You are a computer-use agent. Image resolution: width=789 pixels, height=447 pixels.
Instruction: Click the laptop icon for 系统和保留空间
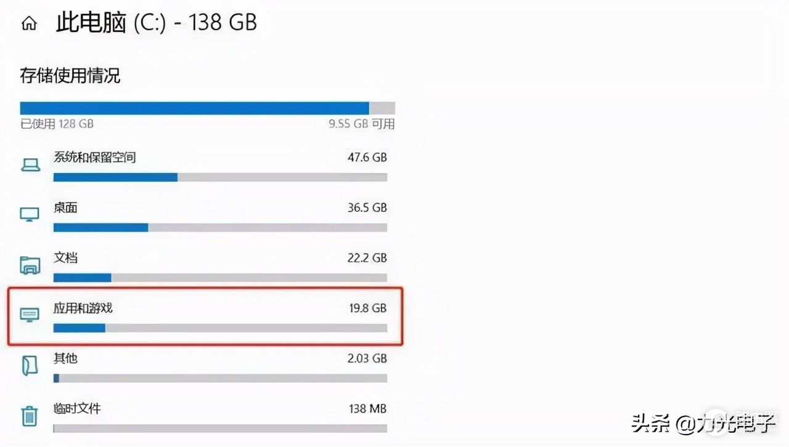[30, 165]
